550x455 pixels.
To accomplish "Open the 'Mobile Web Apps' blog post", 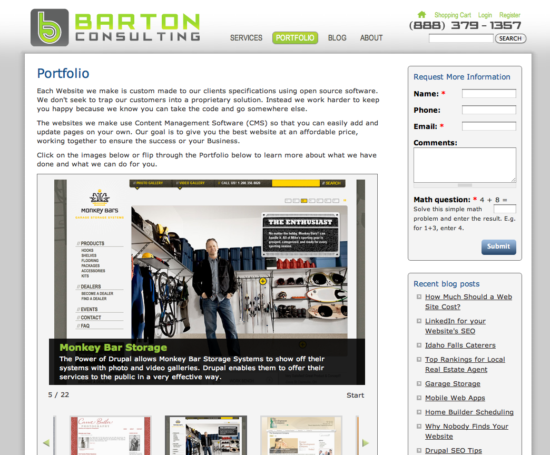I will click(455, 398).
